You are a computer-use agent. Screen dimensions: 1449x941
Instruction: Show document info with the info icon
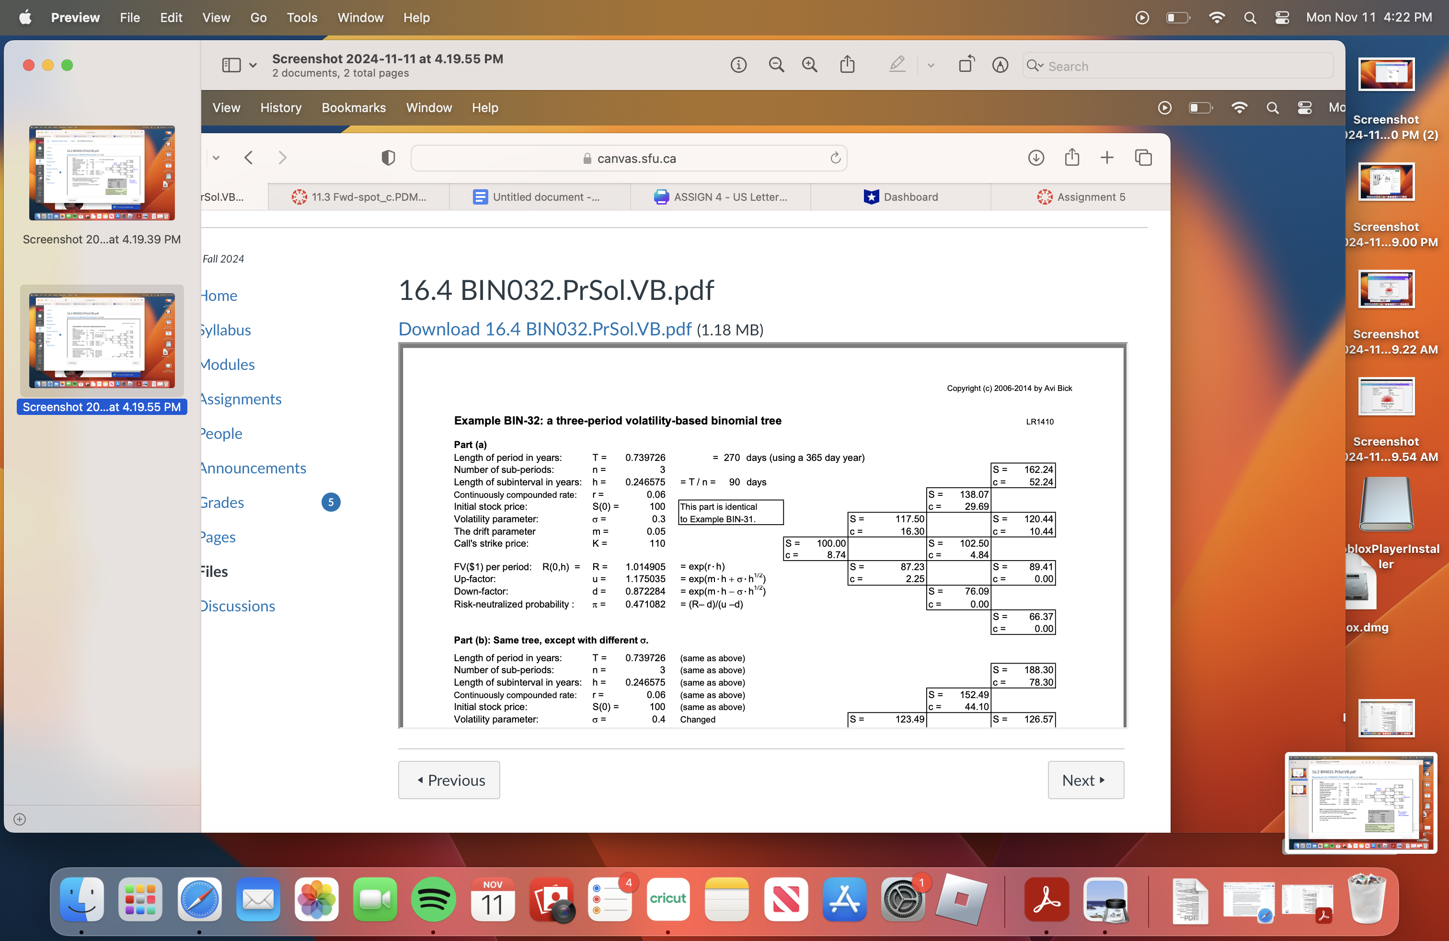(x=738, y=65)
